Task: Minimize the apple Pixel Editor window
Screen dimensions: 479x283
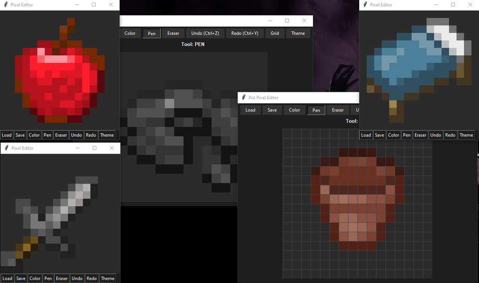Action: (77, 5)
